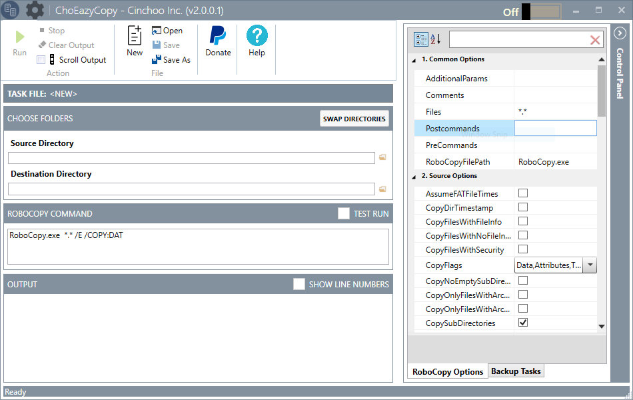
Task: Edit the Postcommands value field
Action: pyautogui.click(x=556, y=128)
